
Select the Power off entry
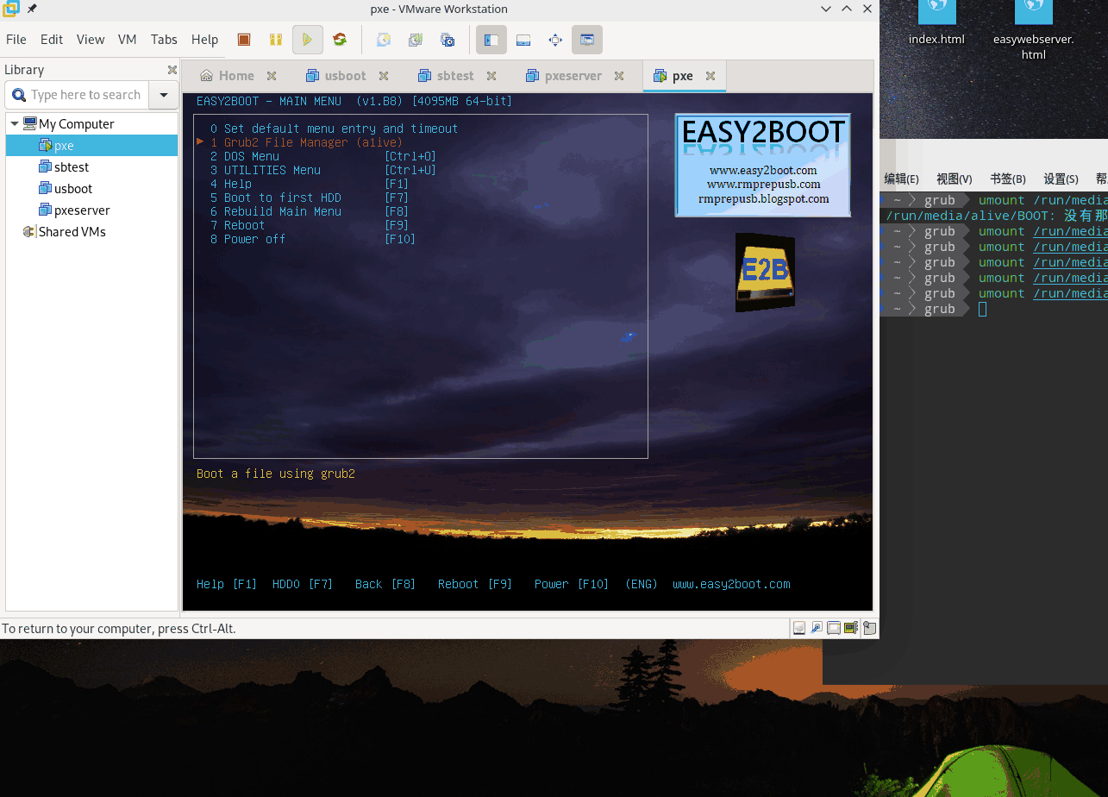click(x=313, y=239)
